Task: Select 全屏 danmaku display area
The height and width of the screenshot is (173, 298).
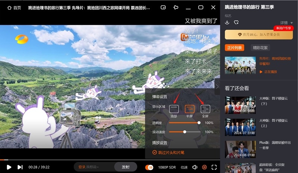Action: (205, 109)
